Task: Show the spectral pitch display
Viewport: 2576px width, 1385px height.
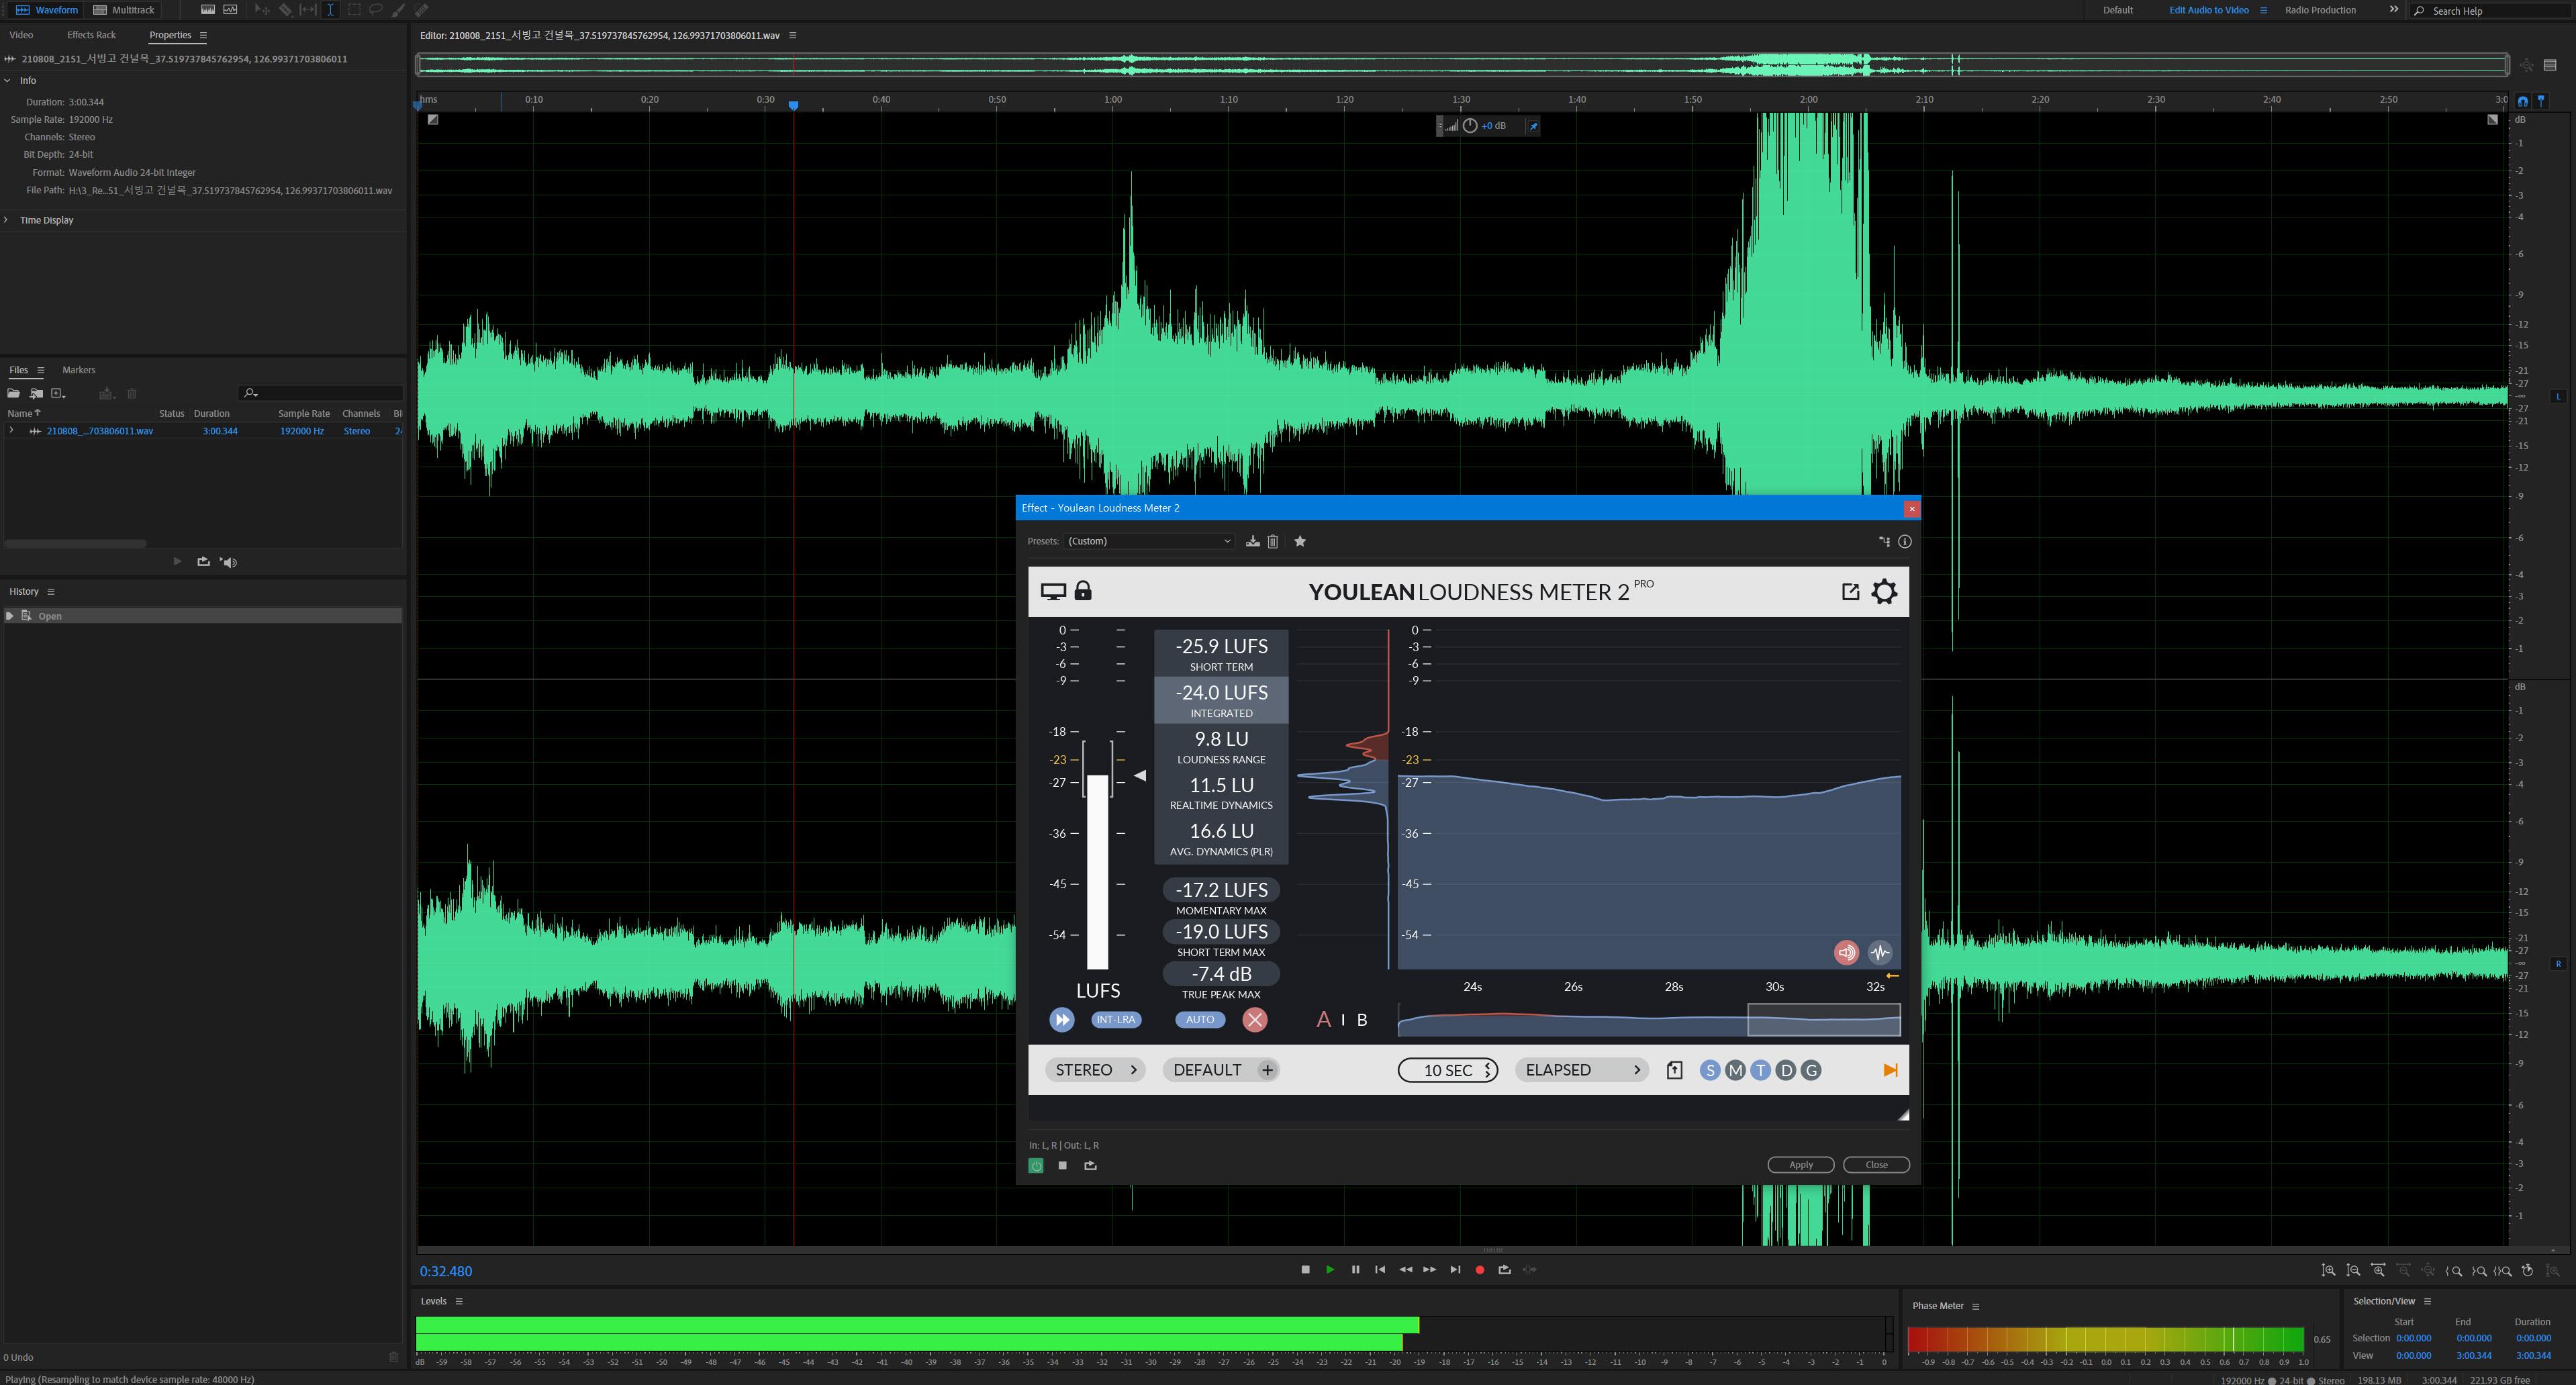Action: pos(231,10)
